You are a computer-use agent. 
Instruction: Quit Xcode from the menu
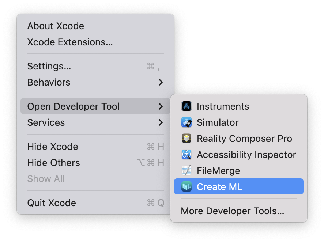52,203
